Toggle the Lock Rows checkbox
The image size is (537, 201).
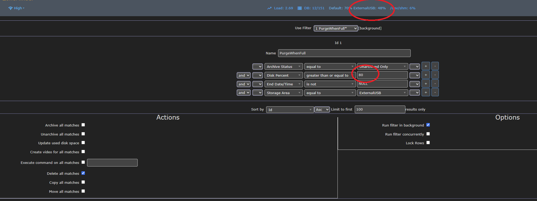point(428,143)
